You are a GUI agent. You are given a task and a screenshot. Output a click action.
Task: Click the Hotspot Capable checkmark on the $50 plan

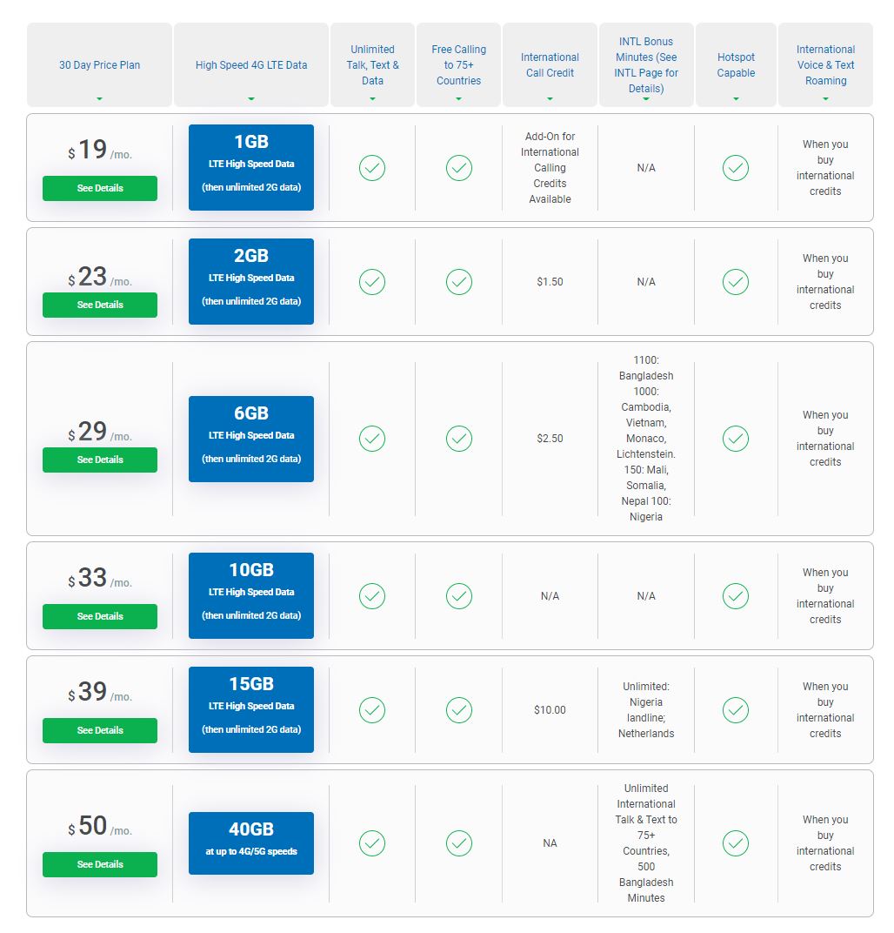736,843
